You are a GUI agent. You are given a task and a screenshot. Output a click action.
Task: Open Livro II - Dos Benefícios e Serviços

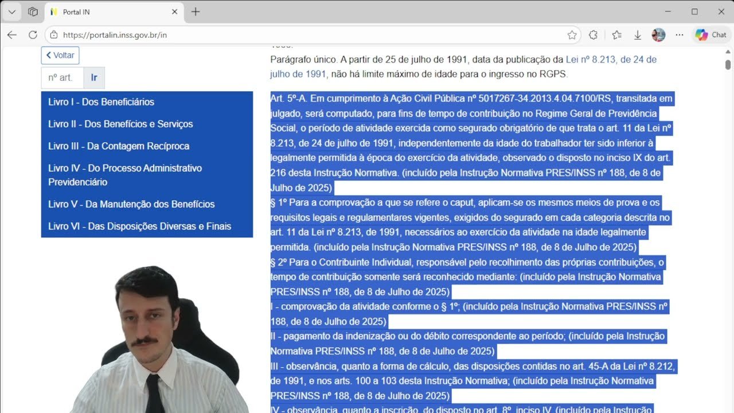click(147, 124)
